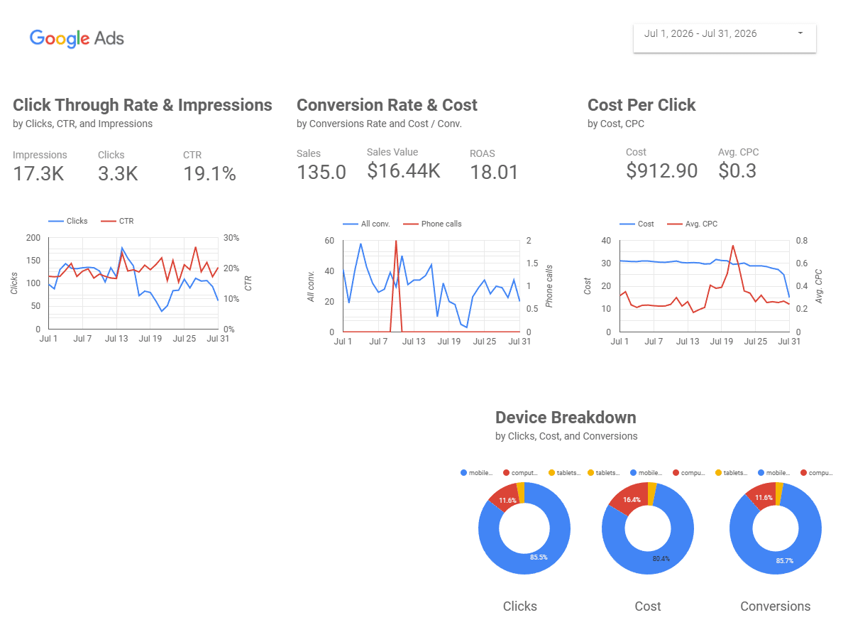This screenshot has height=637, width=848.
Task: Select the Avg. CPC legend entry
Action: (x=693, y=224)
